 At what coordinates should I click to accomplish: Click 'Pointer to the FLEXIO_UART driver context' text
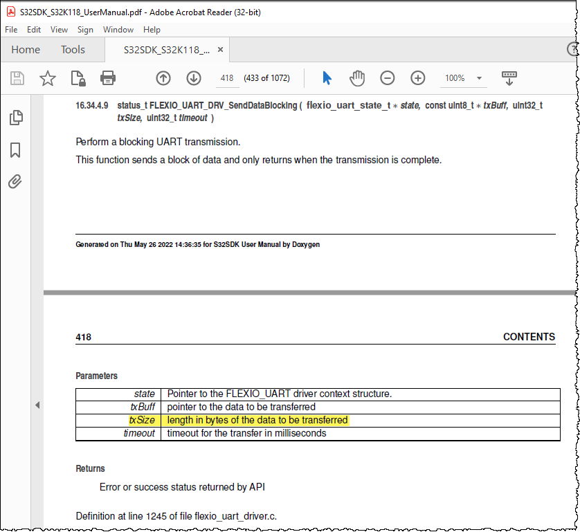click(x=259, y=394)
